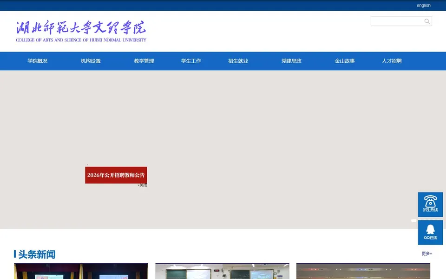The image size is (446, 279).
Task: Click the 头条新闻 section heading
Action: (37, 254)
